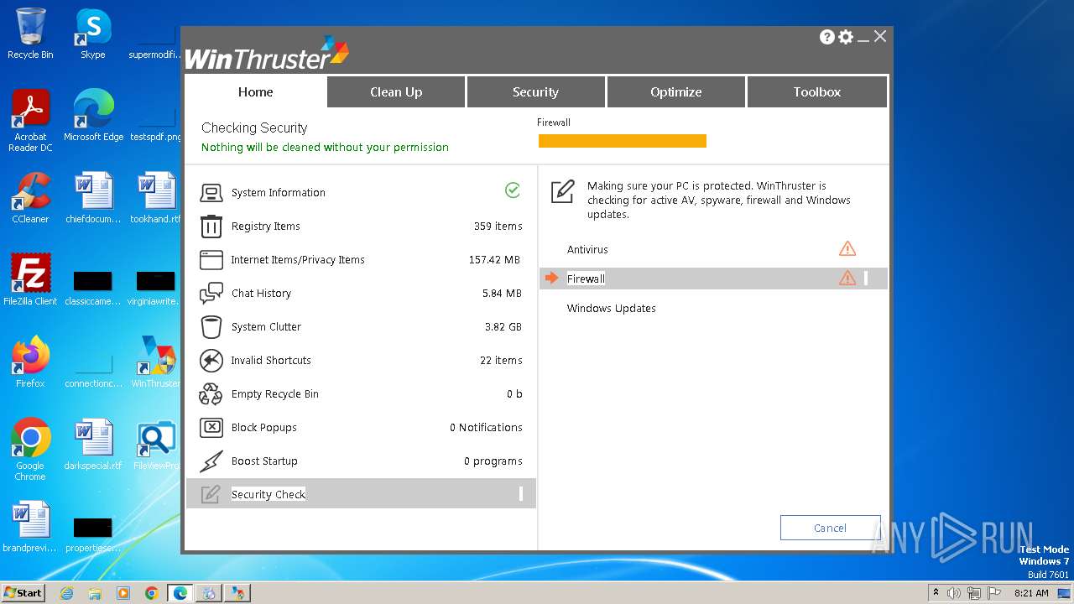Click the Antivirus warning triangle icon
The width and height of the screenshot is (1074, 604).
click(847, 249)
